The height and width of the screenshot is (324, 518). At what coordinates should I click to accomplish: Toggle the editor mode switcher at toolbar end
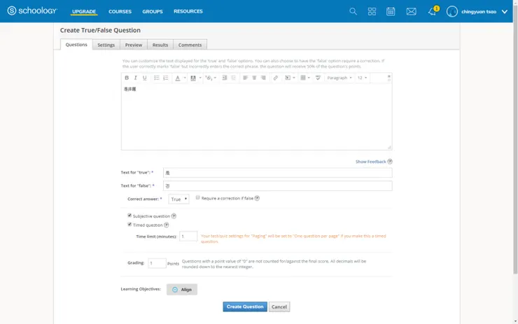[388, 78]
